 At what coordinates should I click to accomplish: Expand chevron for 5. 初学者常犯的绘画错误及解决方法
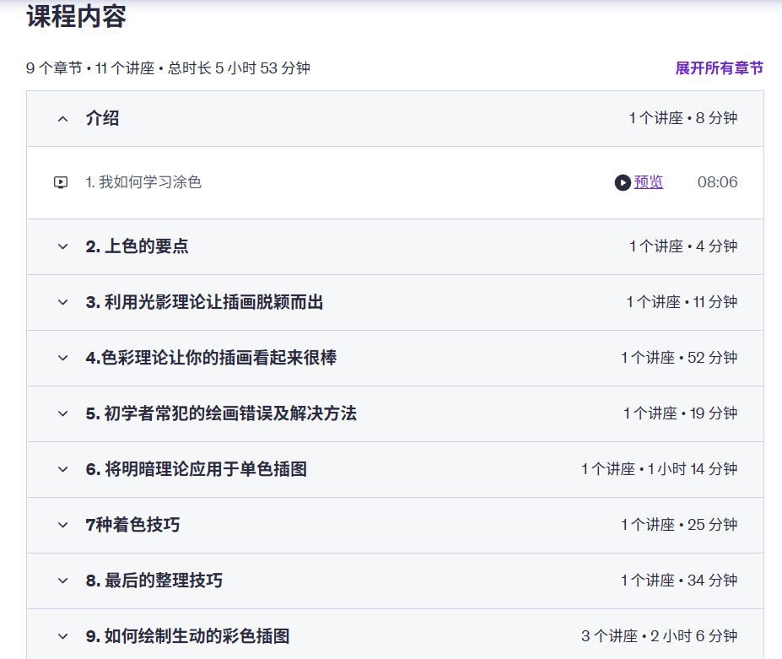(62, 413)
